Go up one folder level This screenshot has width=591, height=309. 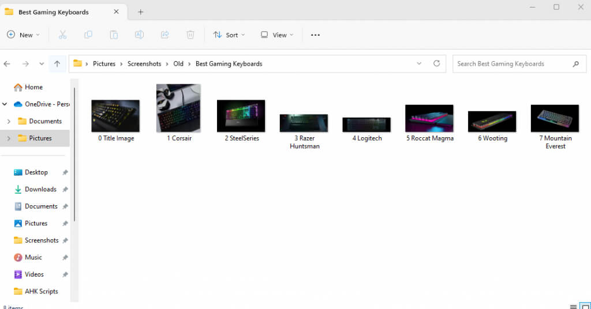(x=57, y=63)
